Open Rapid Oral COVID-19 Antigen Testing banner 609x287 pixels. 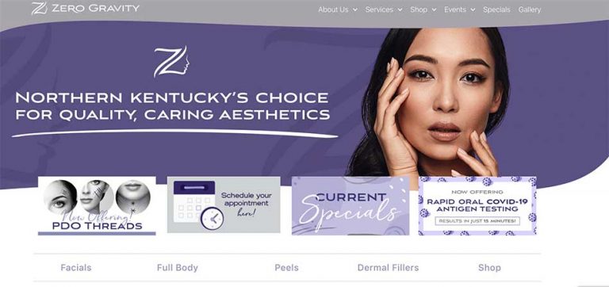tap(477, 206)
